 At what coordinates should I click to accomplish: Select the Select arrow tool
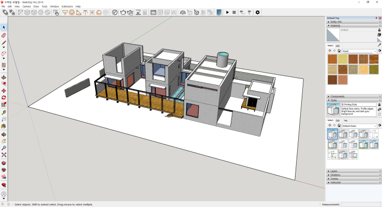tap(4, 27)
